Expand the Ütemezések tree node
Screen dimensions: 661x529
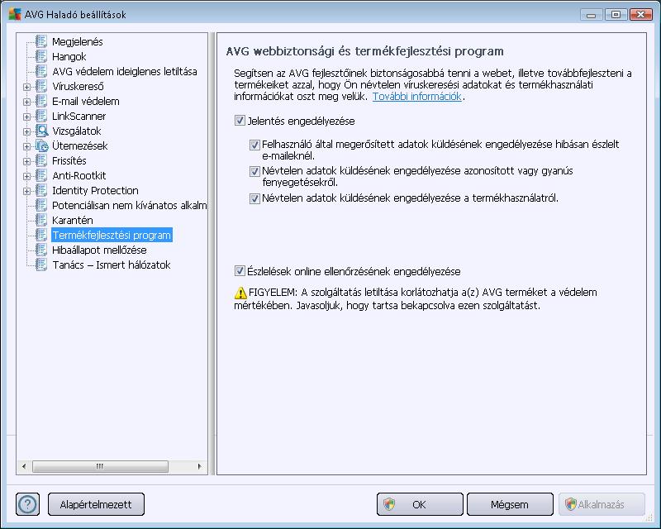(26, 146)
